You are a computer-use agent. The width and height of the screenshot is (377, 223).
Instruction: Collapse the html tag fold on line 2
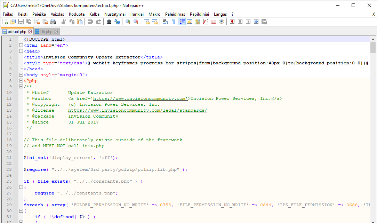click(21, 45)
